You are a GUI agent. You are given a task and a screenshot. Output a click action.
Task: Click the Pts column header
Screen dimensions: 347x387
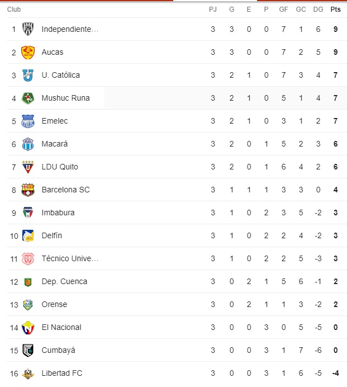pyautogui.click(x=335, y=10)
